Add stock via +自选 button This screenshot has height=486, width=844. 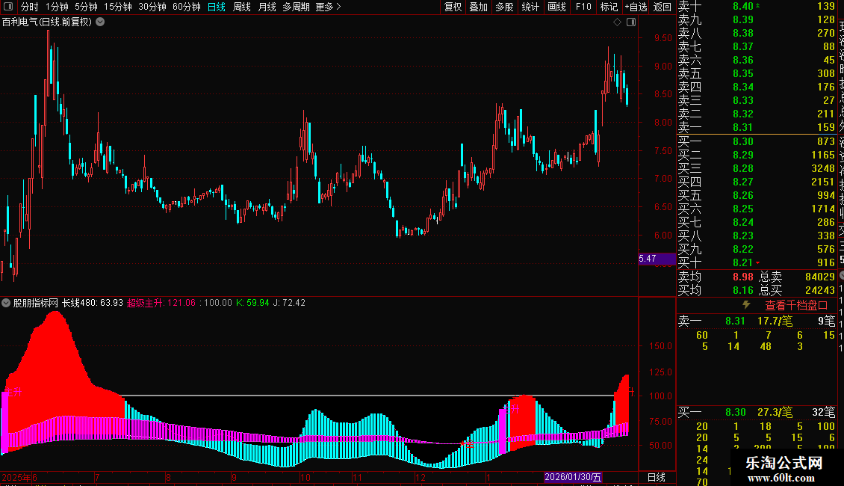636,7
